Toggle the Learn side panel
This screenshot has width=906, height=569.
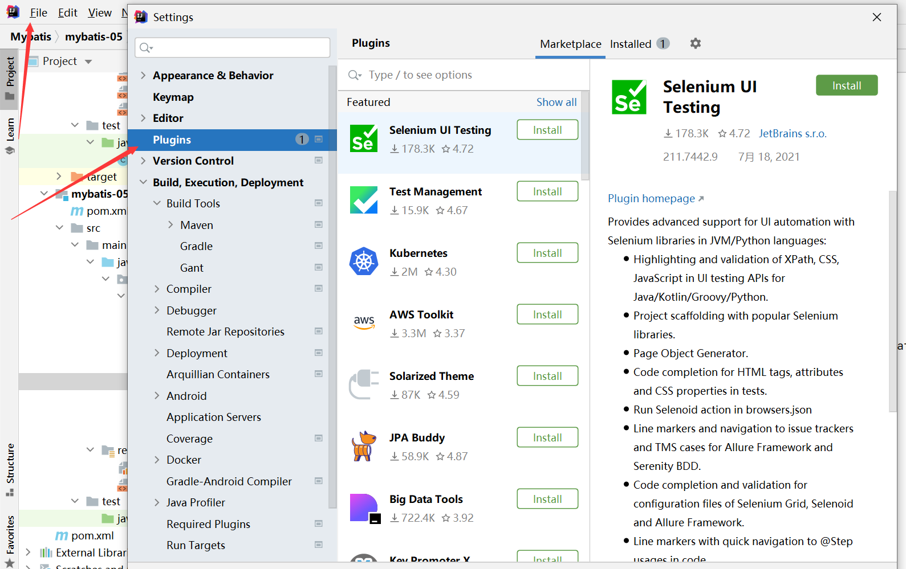[x=10, y=136]
